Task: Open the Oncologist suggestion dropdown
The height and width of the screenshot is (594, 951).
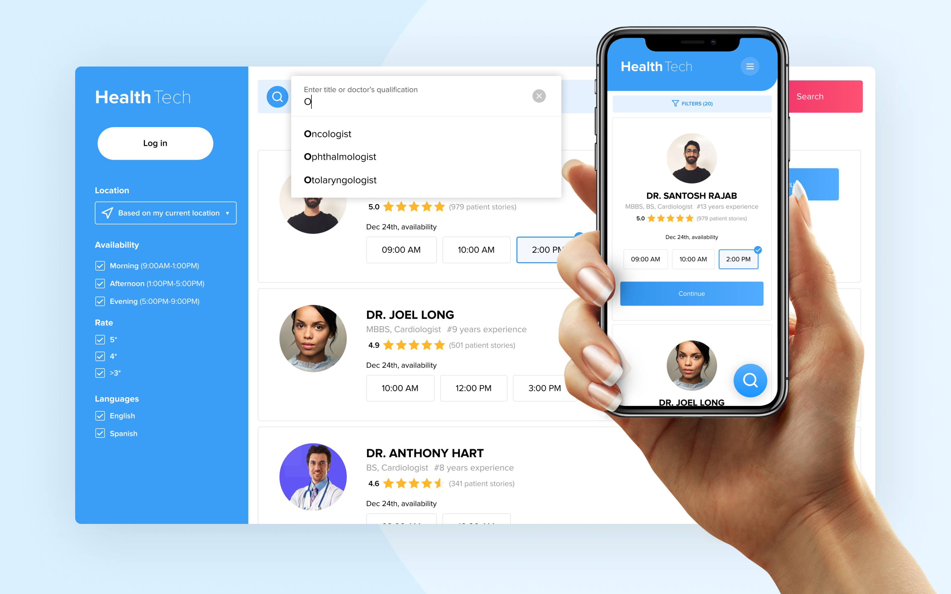Action: point(328,133)
